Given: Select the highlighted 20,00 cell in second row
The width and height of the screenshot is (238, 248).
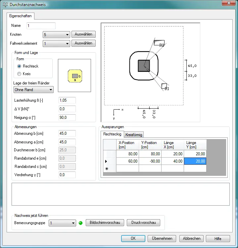Looking at the screenshot, I should click(x=195, y=161).
